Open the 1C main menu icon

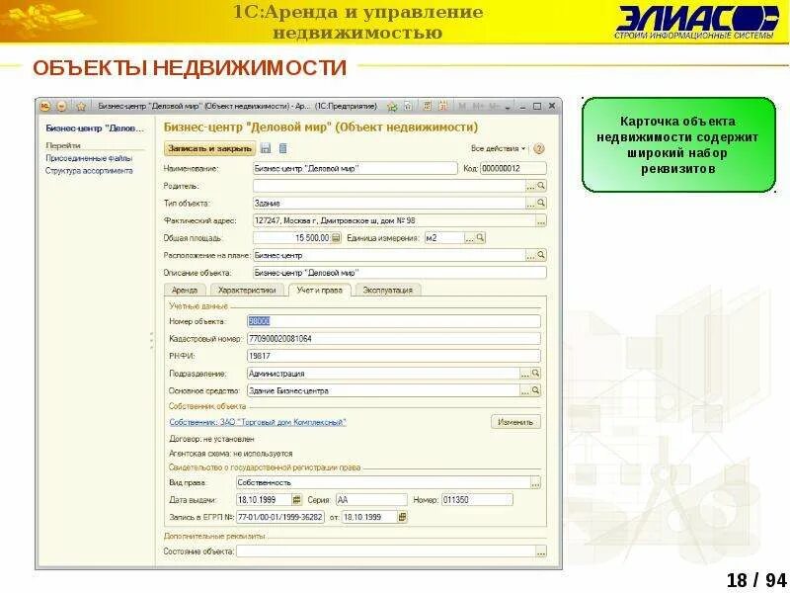point(44,107)
